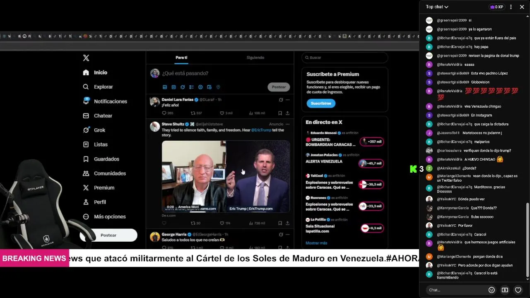Screen dimensions: 530x298
Task: Click the greyed Postear button in composer
Action: pos(279,87)
